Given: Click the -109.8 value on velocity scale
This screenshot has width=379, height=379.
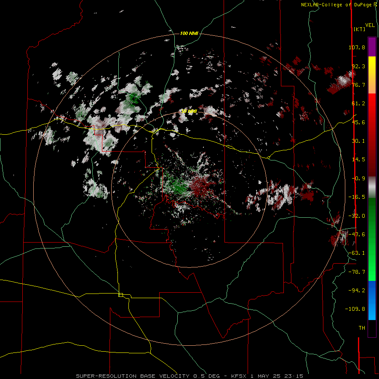Looking at the screenshot, I should [x=355, y=309].
